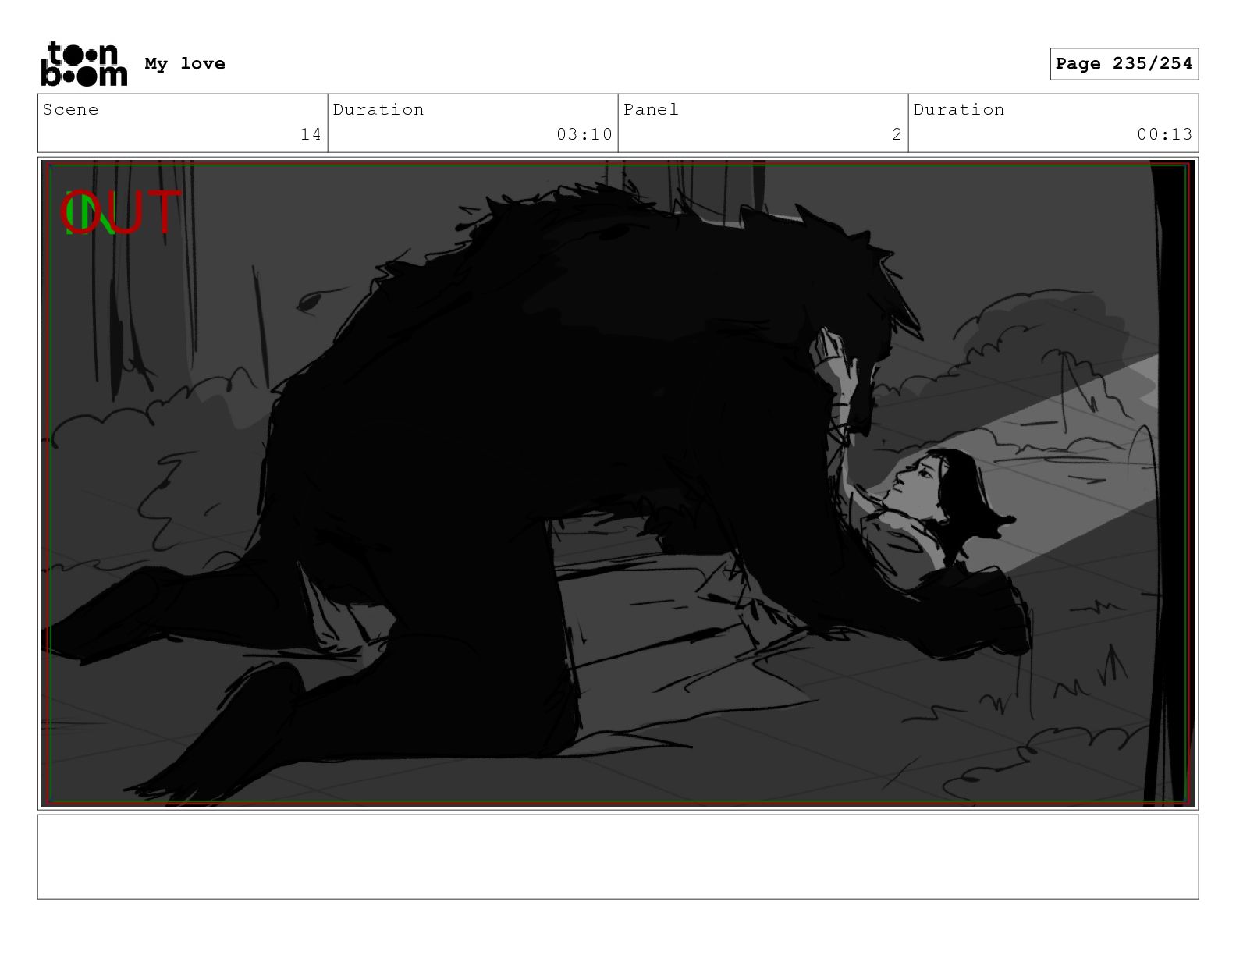This screenshot has height=955, width=1236.
Task: Click the Toon Boom logo
Action: [83, 64]
